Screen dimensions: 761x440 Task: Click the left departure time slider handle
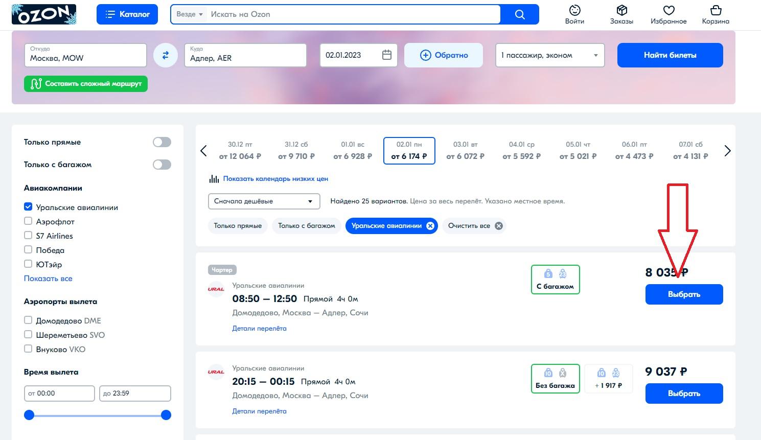[29, 415]
